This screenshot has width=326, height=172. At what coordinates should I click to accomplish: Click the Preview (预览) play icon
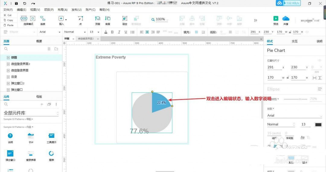click(276, 19)
